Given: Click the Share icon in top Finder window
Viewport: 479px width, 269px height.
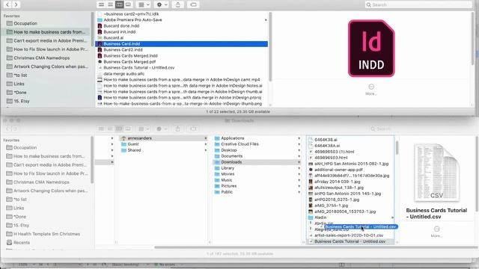Looking at the screenshot, I should [x=178, y=4].
